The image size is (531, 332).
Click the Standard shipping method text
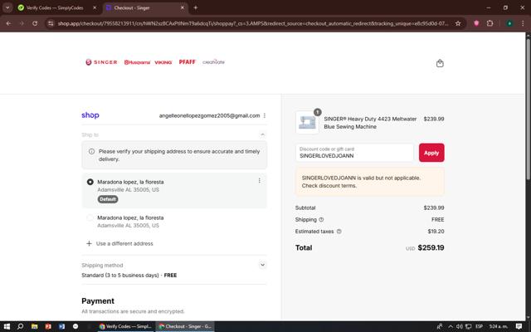tap(129, 275)
